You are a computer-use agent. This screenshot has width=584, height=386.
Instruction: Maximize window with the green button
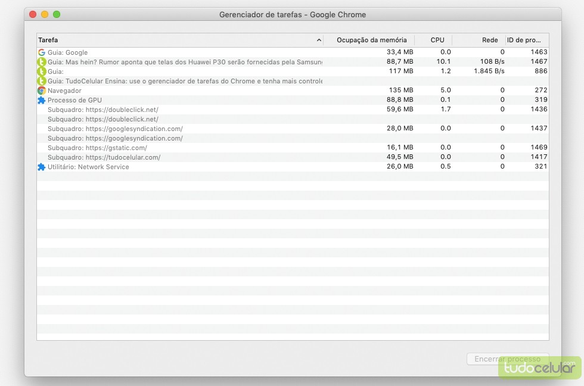[57, 14]
